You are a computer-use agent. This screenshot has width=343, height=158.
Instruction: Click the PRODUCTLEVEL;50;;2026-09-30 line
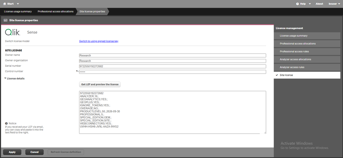(x=100, y=111)
